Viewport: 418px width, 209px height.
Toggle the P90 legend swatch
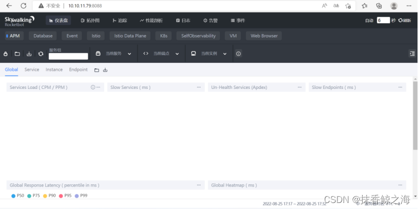tap(45, 196)
